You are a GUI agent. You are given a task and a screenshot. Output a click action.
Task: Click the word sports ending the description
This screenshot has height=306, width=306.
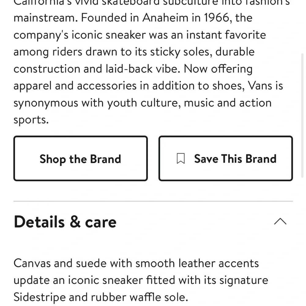(x=31, y=120)
